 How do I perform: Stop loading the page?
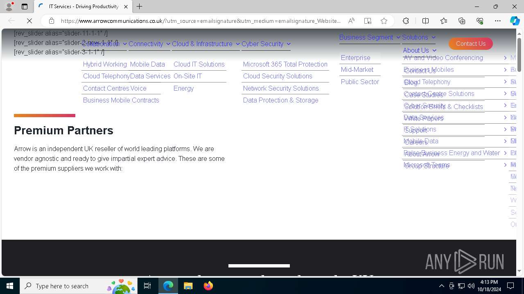29,21
